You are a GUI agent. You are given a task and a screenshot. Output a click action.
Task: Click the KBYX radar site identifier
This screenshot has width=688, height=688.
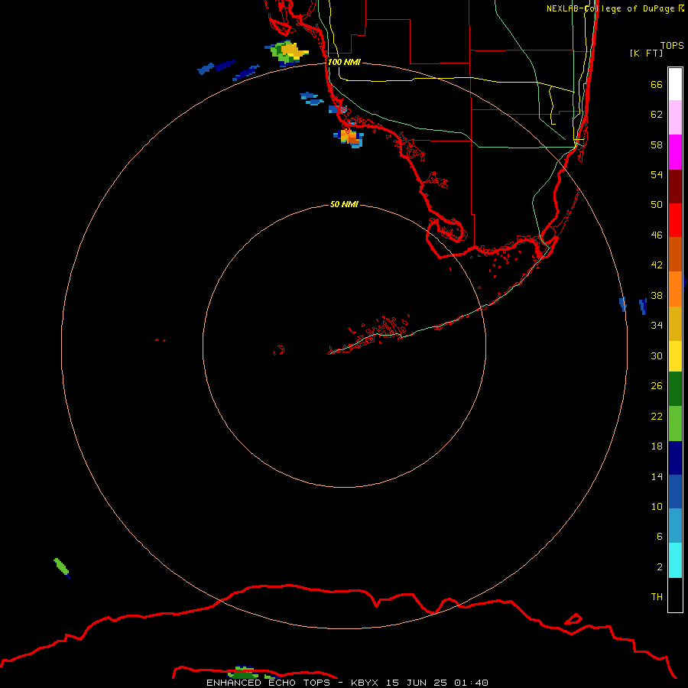(x=364, y=683)
